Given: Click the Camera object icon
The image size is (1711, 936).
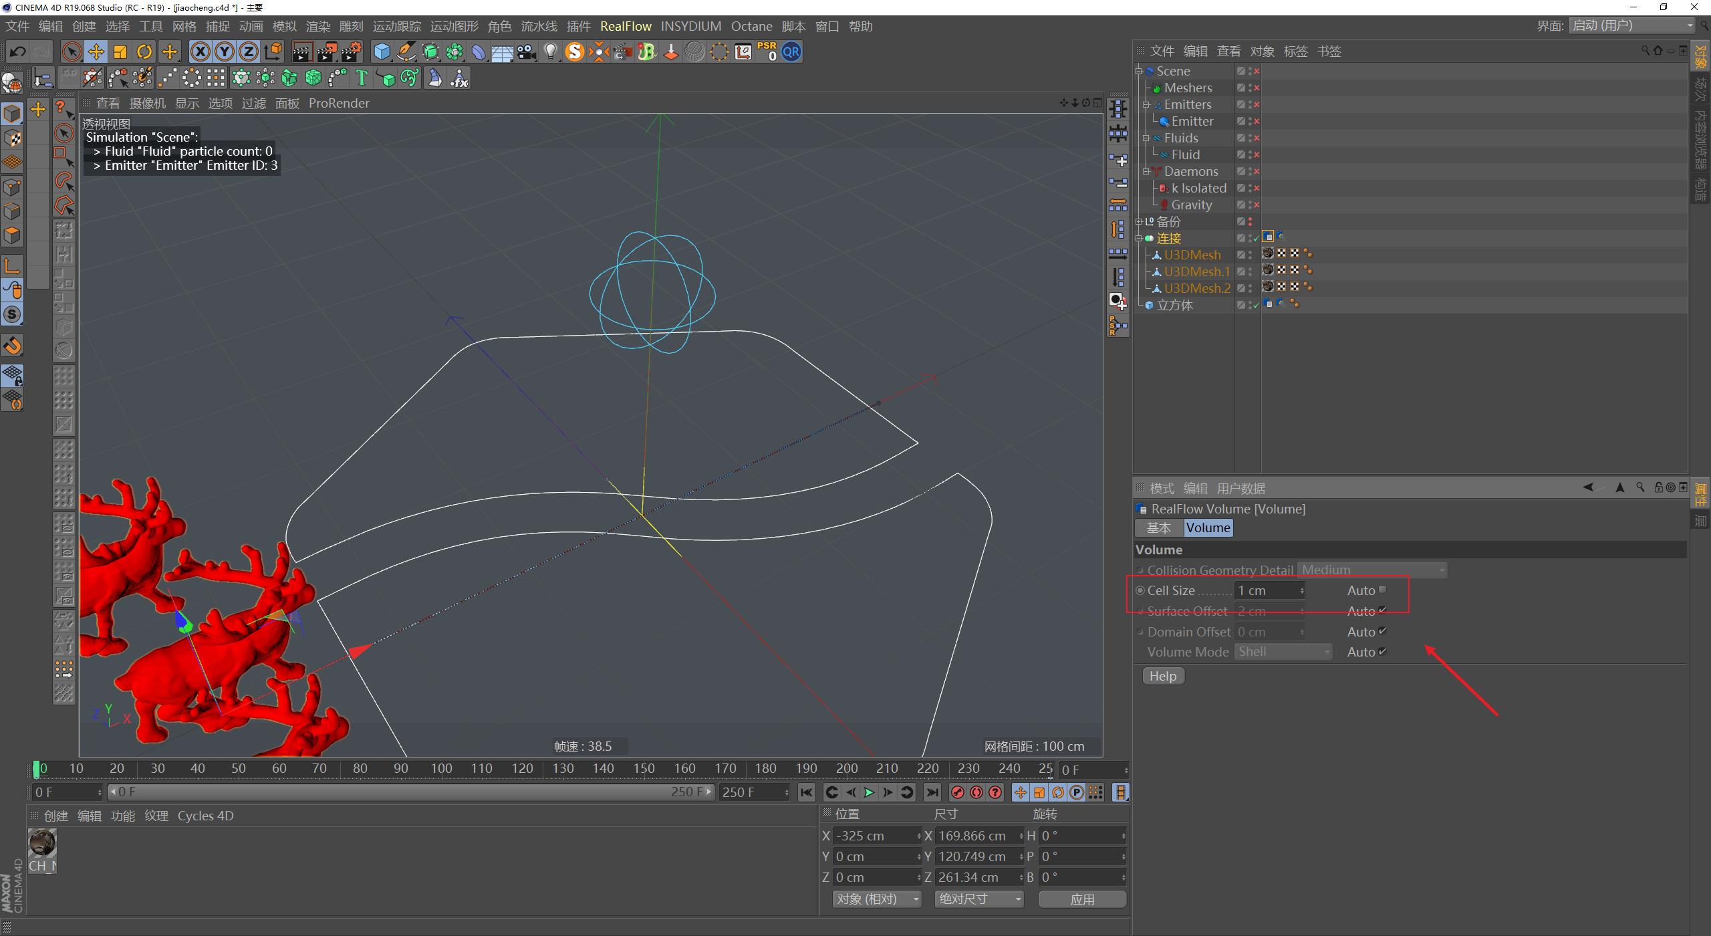Looking at the screenshot, I should tap(527, 51).
